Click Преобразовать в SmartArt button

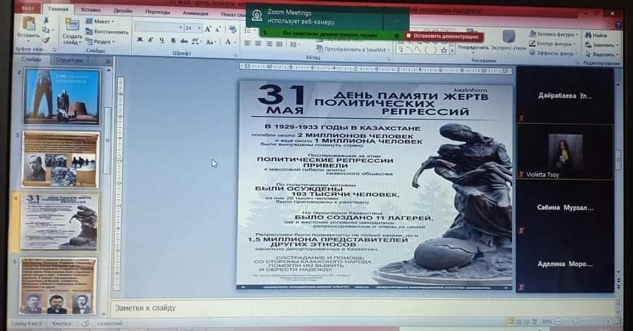coord(354,49)
